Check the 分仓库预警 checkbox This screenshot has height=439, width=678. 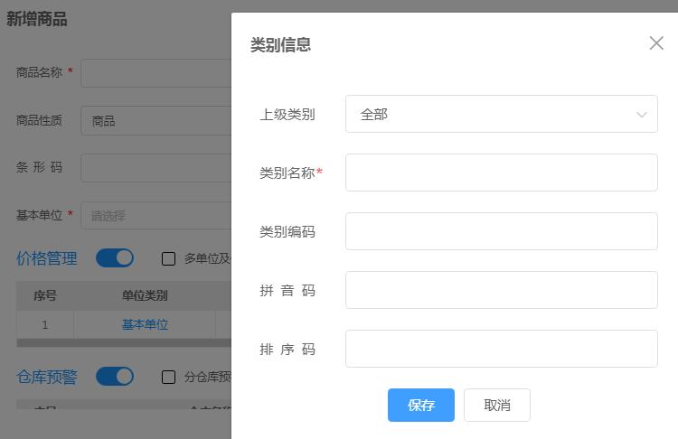point(168,377)
